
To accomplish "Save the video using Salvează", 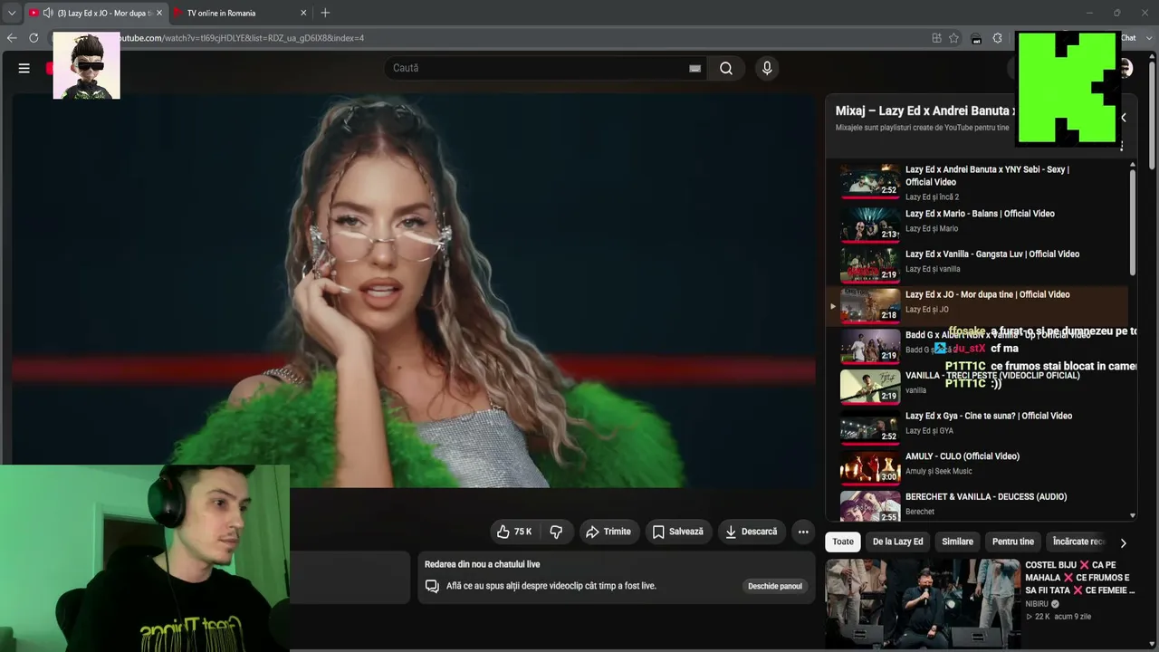I will (x=678, y=532).
